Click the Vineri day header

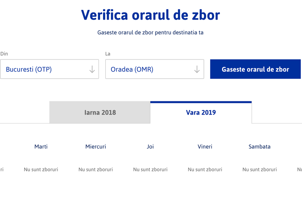pyautogui.click(x=205, y=146)
